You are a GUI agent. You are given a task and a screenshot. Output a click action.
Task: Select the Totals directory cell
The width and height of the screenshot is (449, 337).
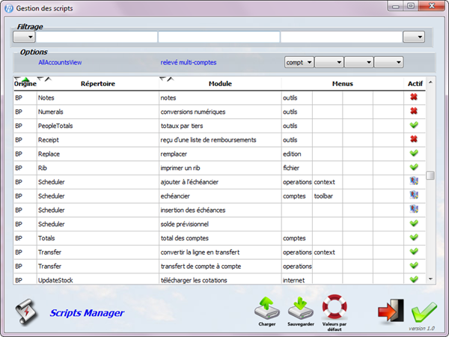(x=98, y=238)
